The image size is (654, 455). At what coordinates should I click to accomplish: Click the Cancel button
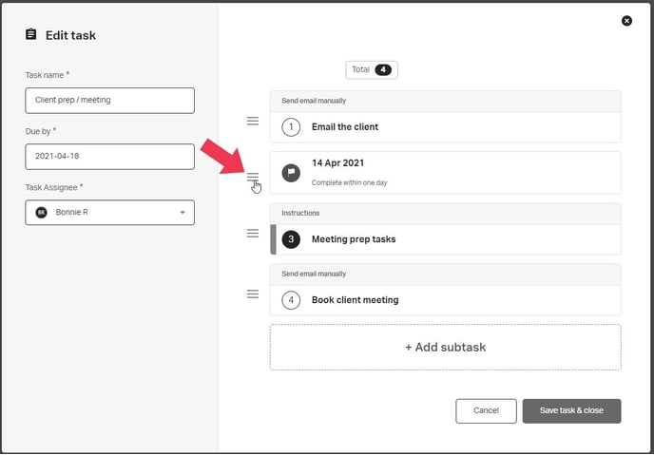coord(486,410)
